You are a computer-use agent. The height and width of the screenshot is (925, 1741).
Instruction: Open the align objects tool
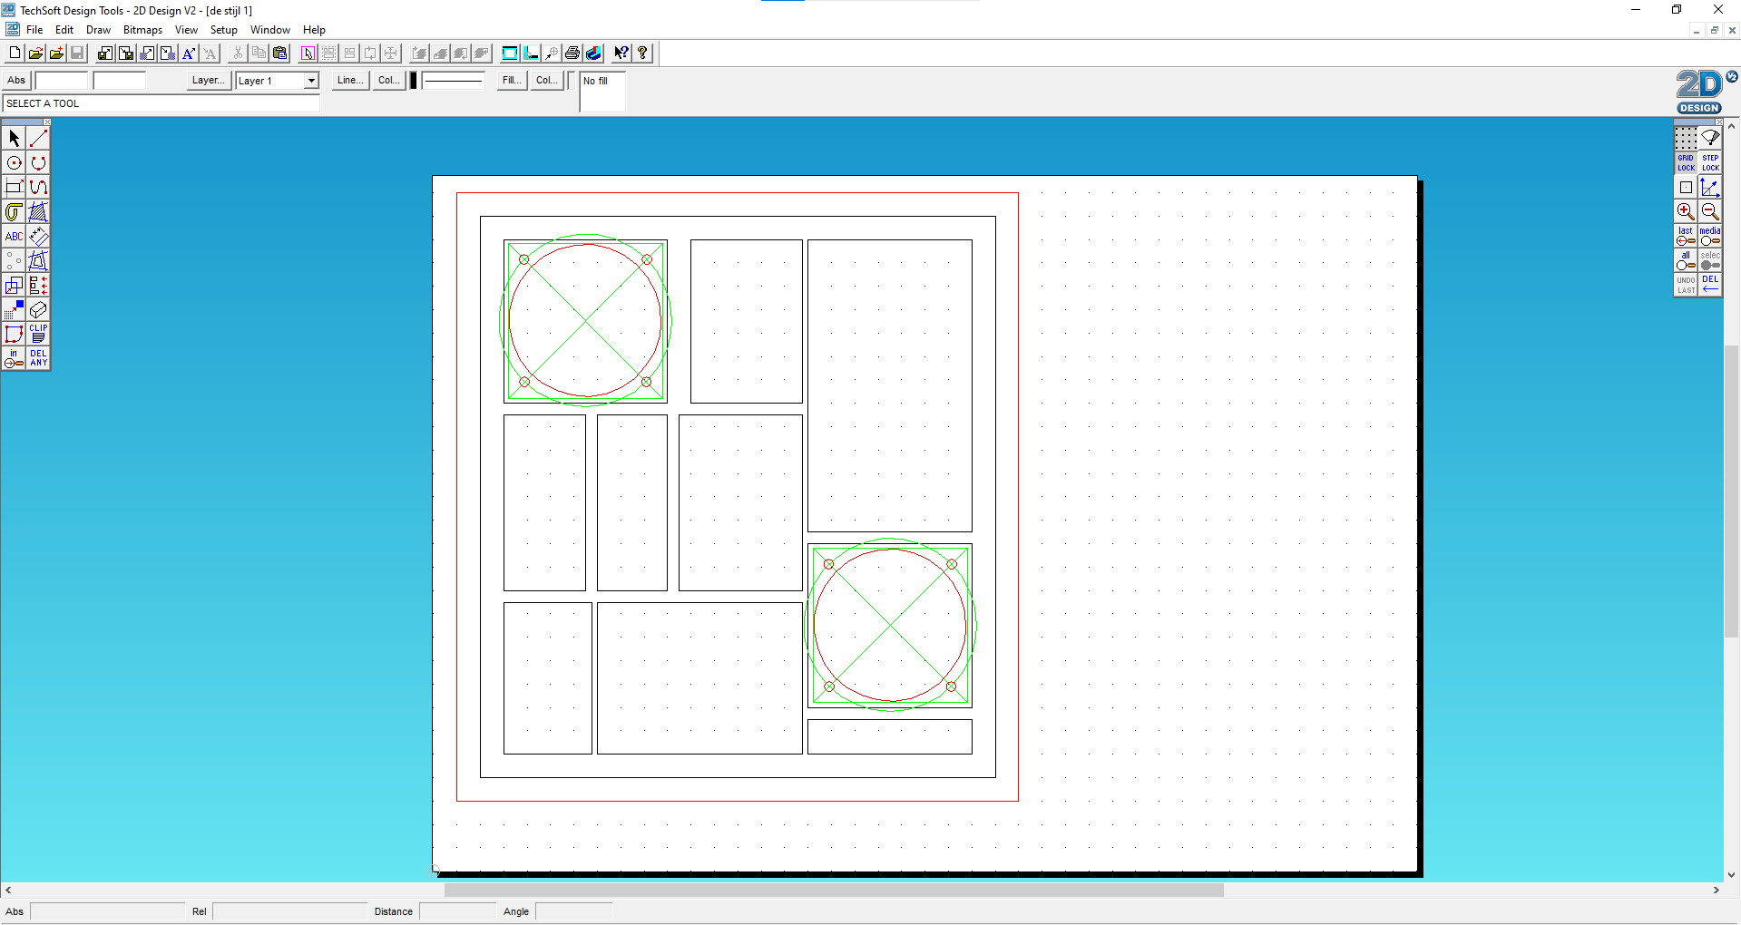tap(38, 286)
